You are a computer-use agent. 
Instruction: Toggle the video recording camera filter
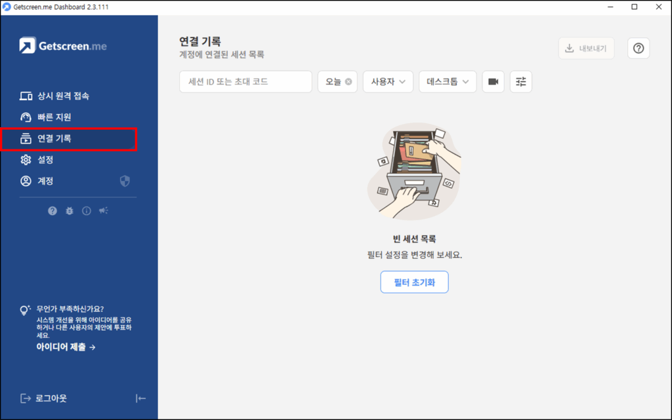[493, 82]
